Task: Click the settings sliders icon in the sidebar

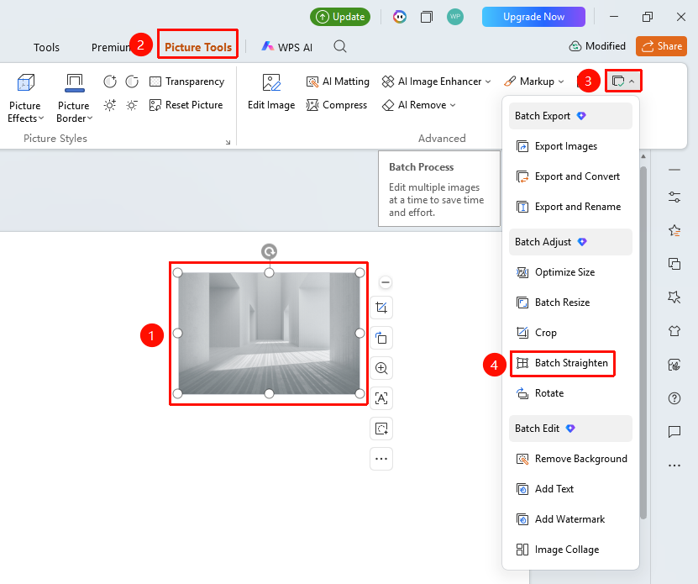Action: [674, 197]
